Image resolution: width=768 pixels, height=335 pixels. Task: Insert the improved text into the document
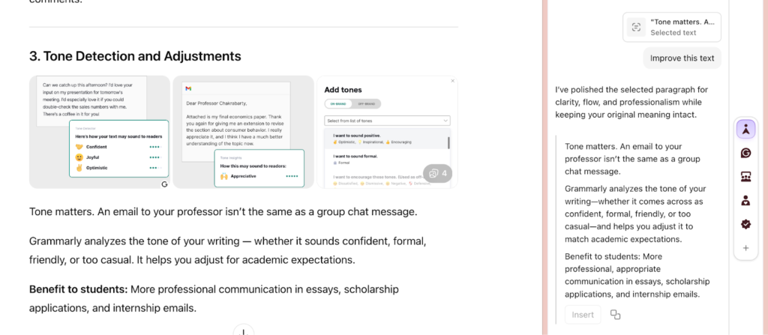point(583,315)
